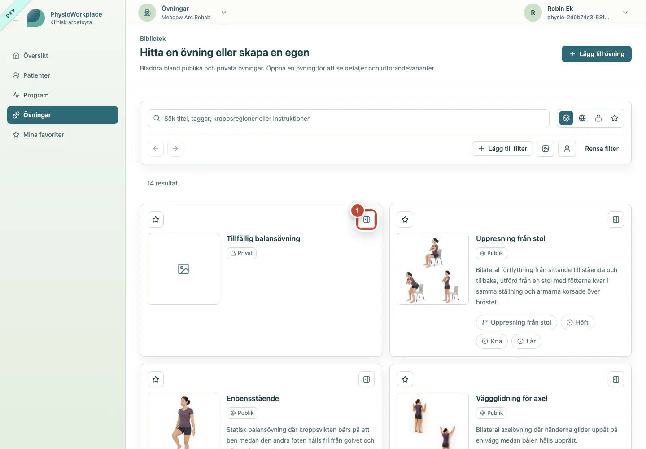The image size is (646, 449).
Task: Toggle the favorites star filter
Action: [615, 118]
